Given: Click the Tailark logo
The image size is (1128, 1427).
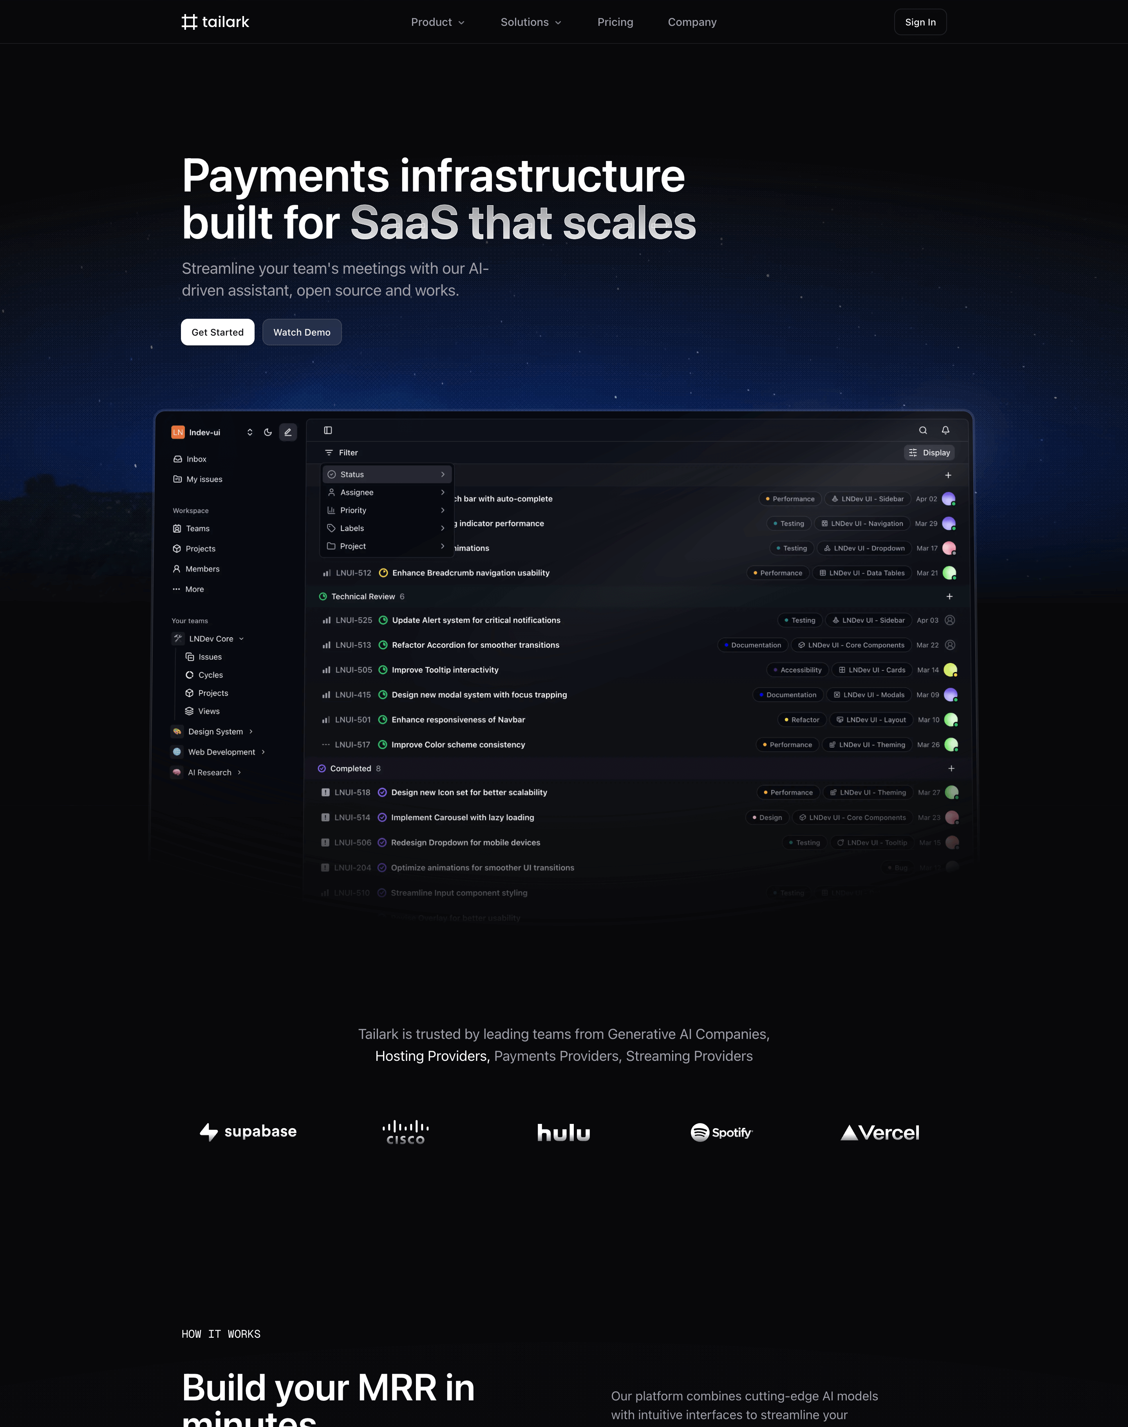Looking at the screenshot, I should 215,21.
